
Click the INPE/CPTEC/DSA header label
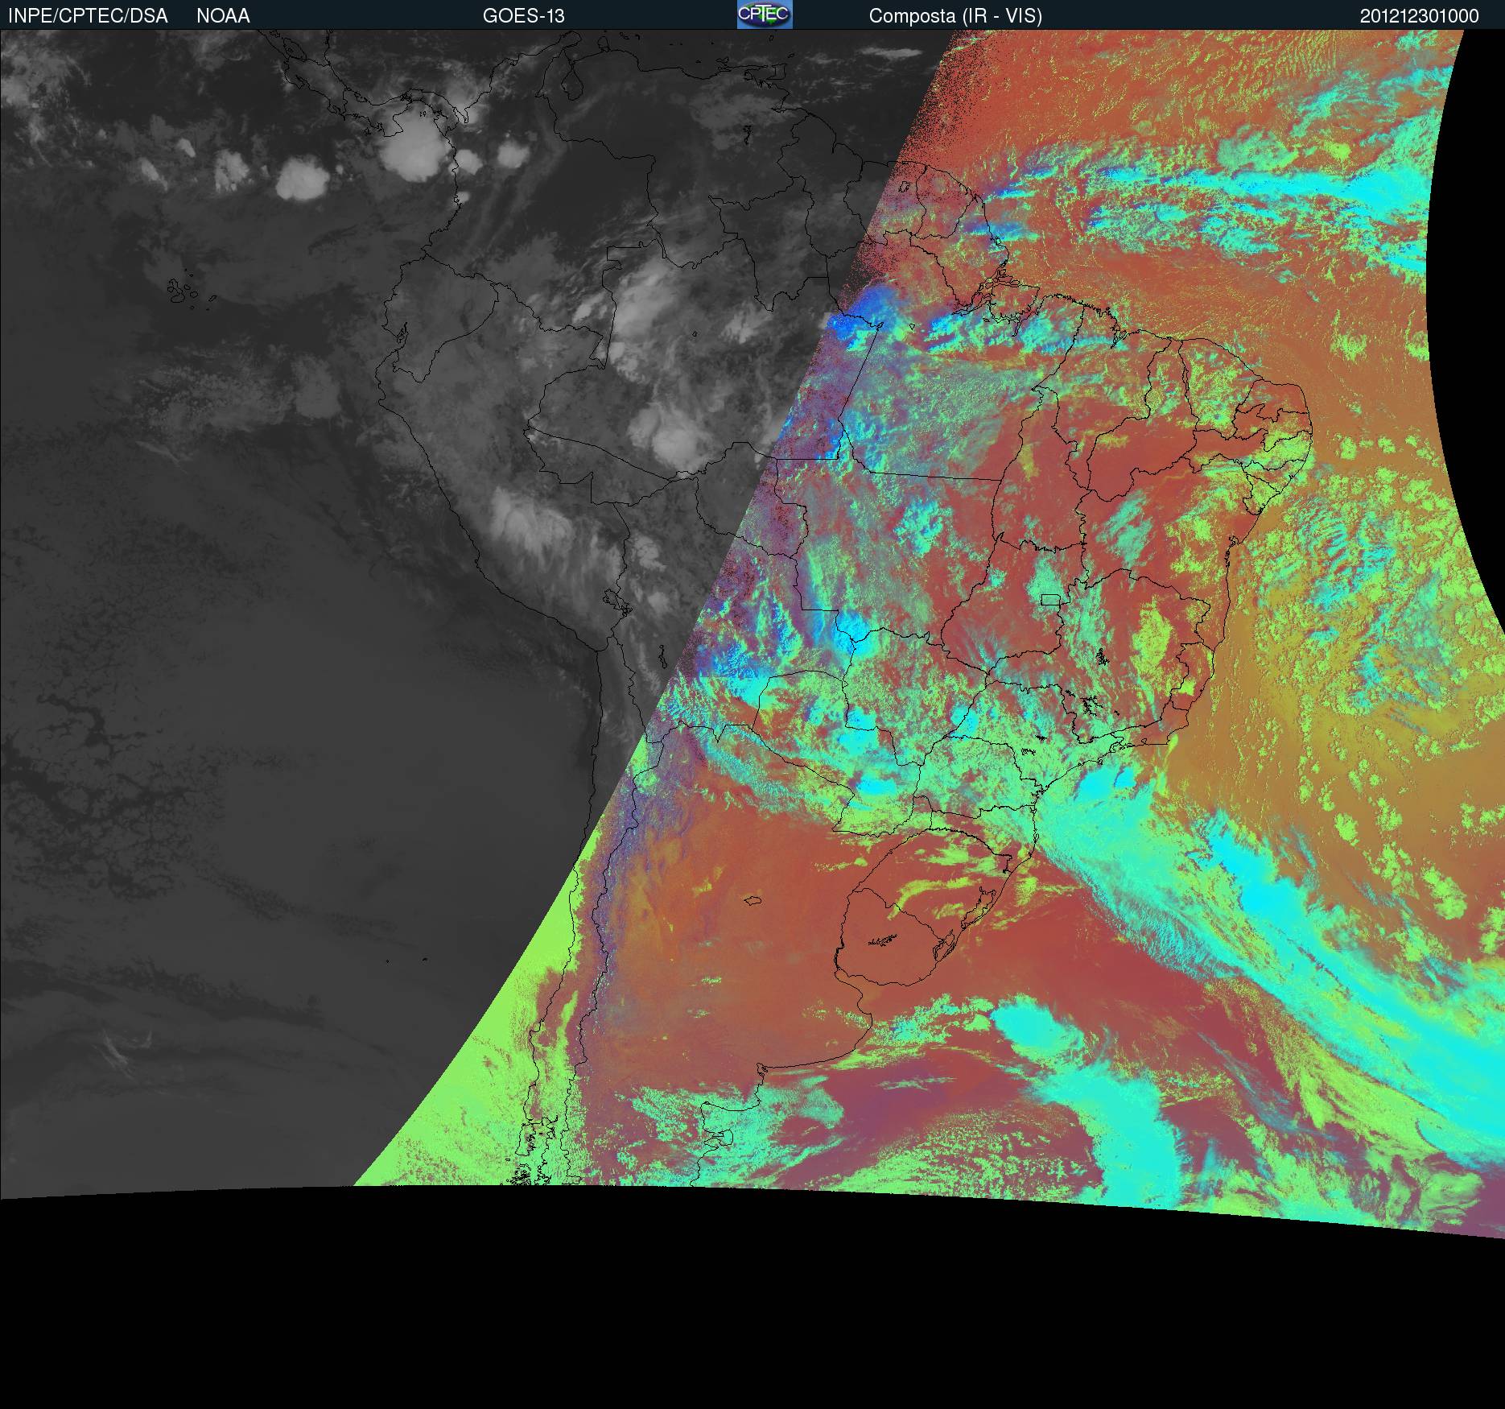coord(88,16)
